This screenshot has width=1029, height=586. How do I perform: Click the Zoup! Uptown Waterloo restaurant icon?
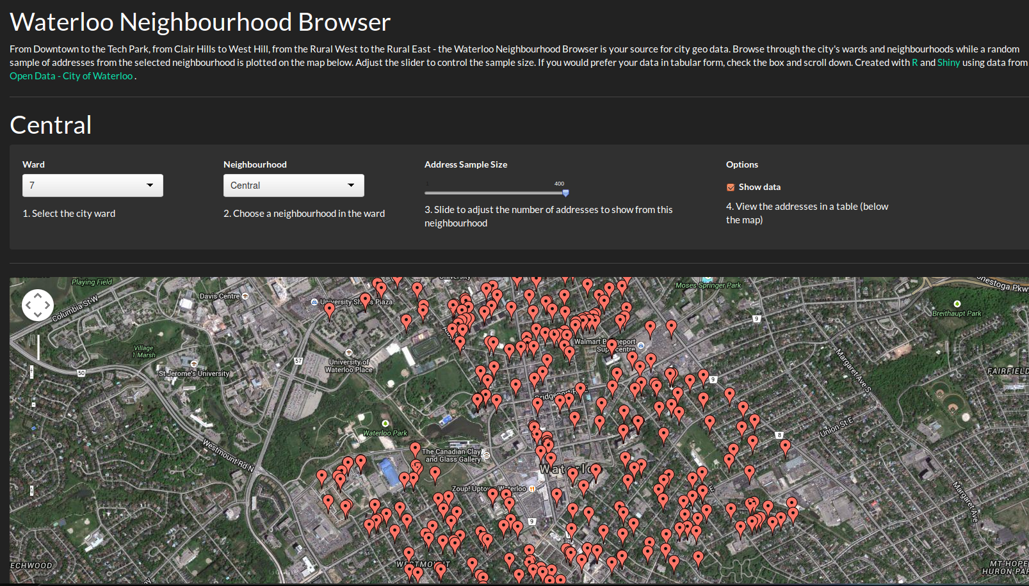pos(532,489)
